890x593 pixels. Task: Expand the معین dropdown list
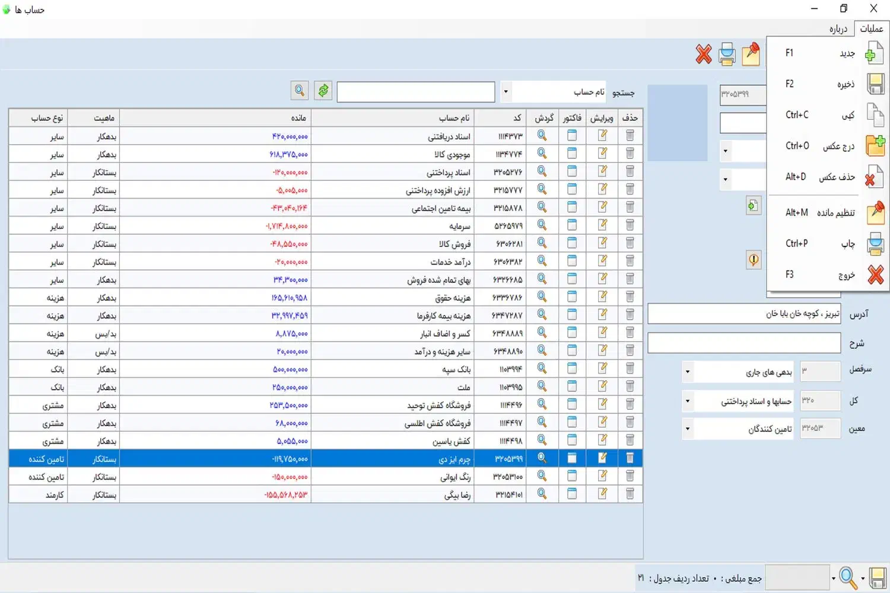coord(688,429)
